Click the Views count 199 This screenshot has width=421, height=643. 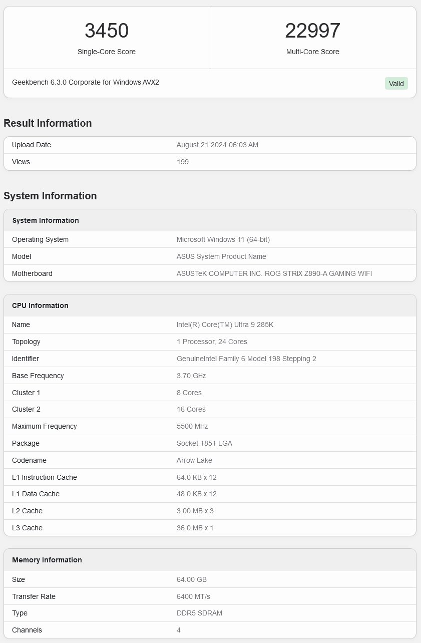(x=183, y=162)
